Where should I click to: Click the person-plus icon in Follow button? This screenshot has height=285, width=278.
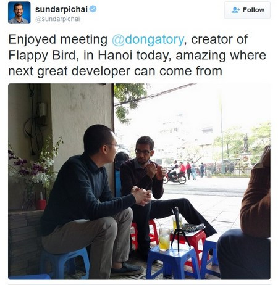pos(235,10)
